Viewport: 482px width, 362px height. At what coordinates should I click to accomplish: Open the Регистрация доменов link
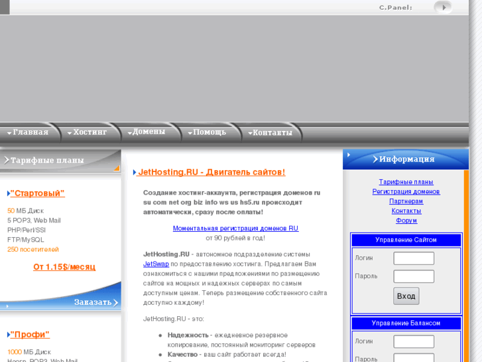[406, 192]
